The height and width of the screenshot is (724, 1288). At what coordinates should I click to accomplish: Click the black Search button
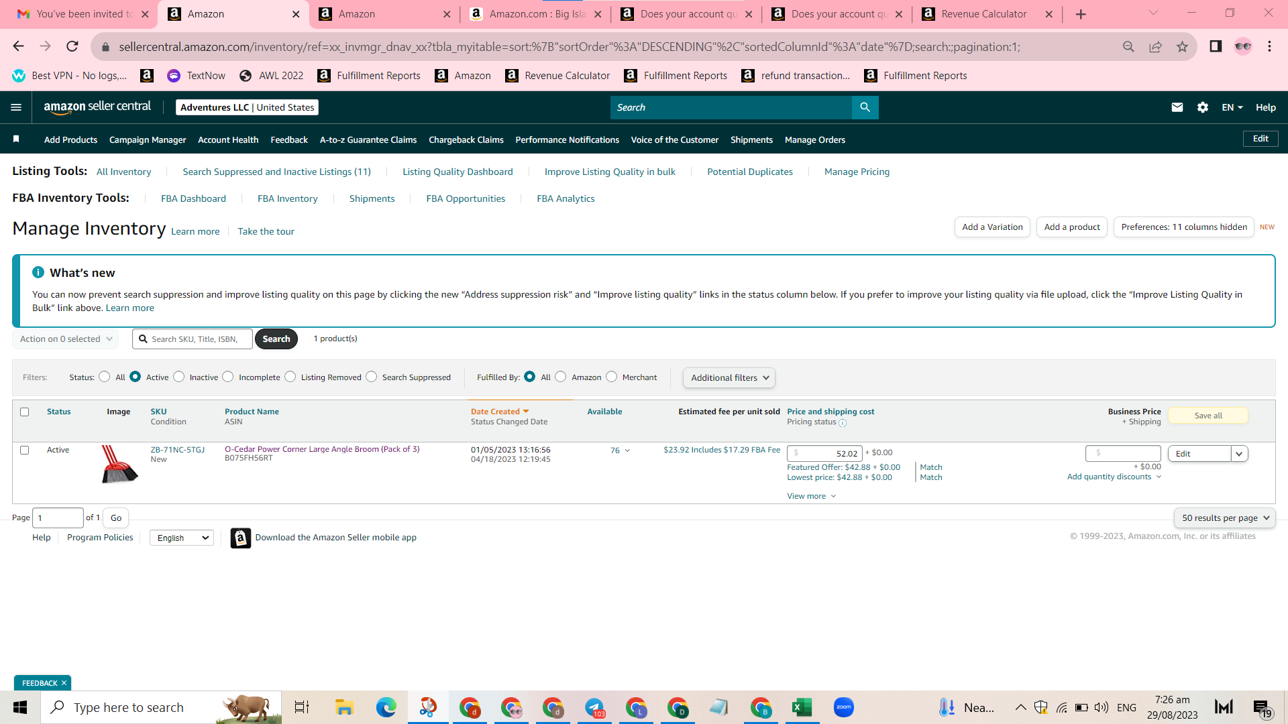[276, 339]
